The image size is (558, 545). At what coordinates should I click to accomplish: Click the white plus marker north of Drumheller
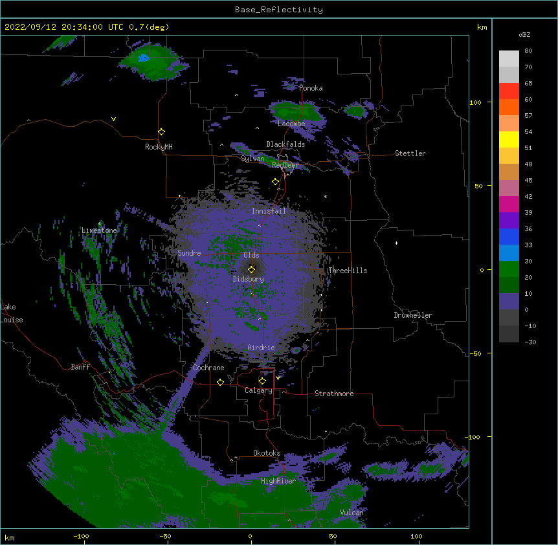(396, 243)
